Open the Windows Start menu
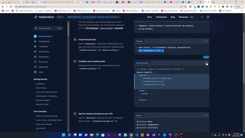245x138 pixels. pos(64,135)
